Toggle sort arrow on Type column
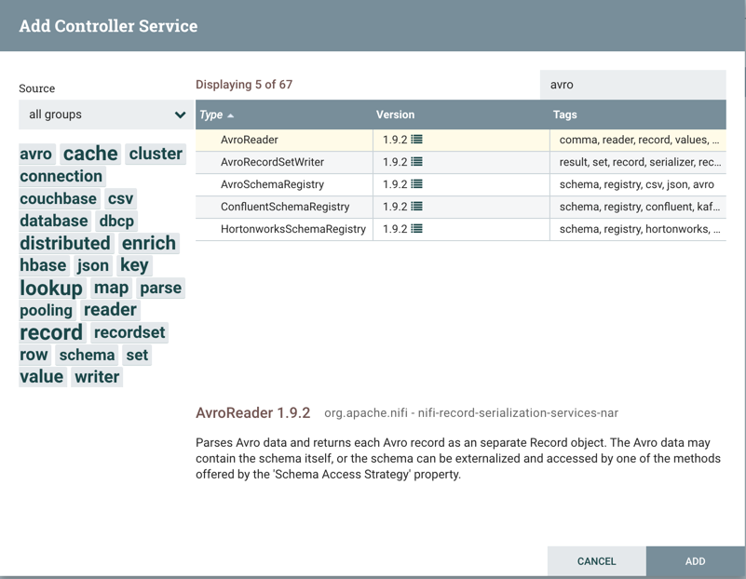The width and height of the screenshot is (746, 579). [231, 115]
